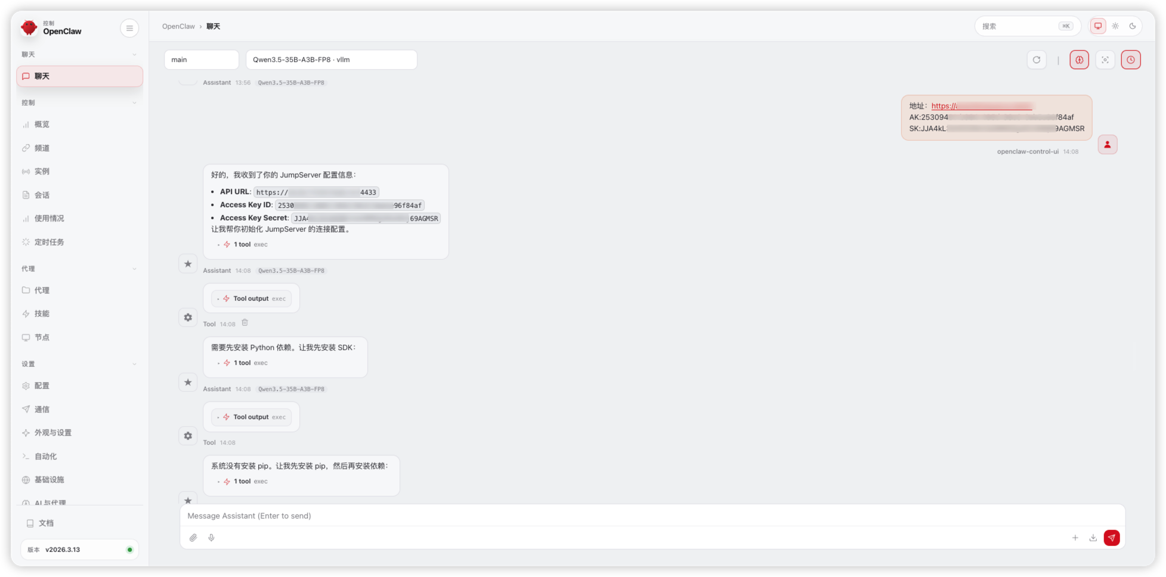Click the download export icon near send

[1093, 538]
